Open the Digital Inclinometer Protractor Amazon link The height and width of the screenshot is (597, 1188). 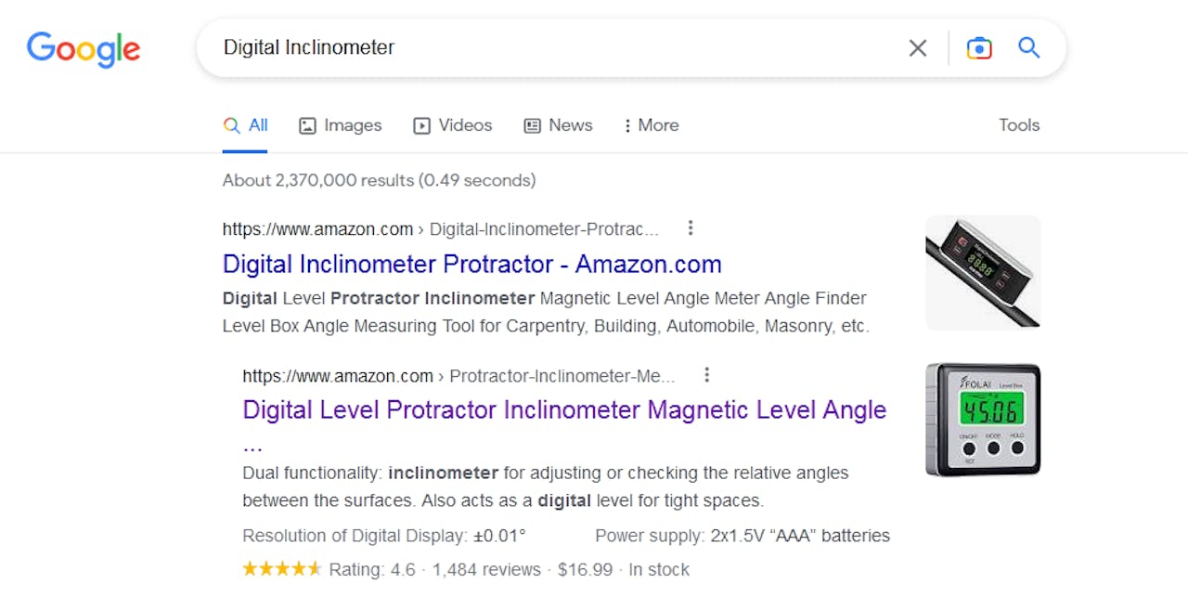click(x=471, y=264)
